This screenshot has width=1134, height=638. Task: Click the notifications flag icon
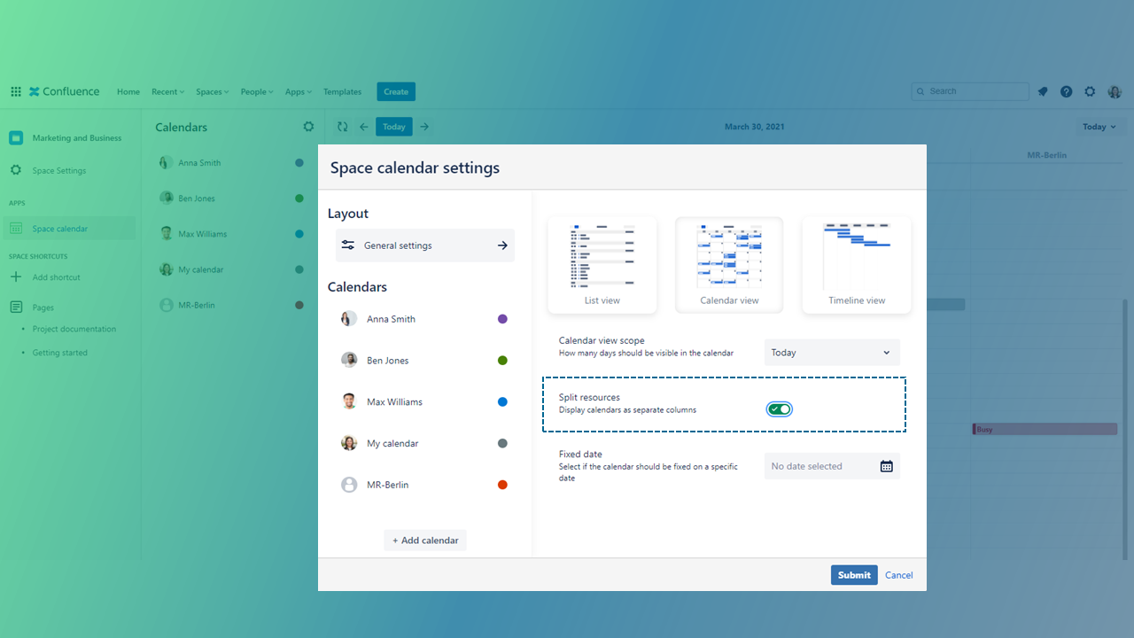coord(1042,90)
